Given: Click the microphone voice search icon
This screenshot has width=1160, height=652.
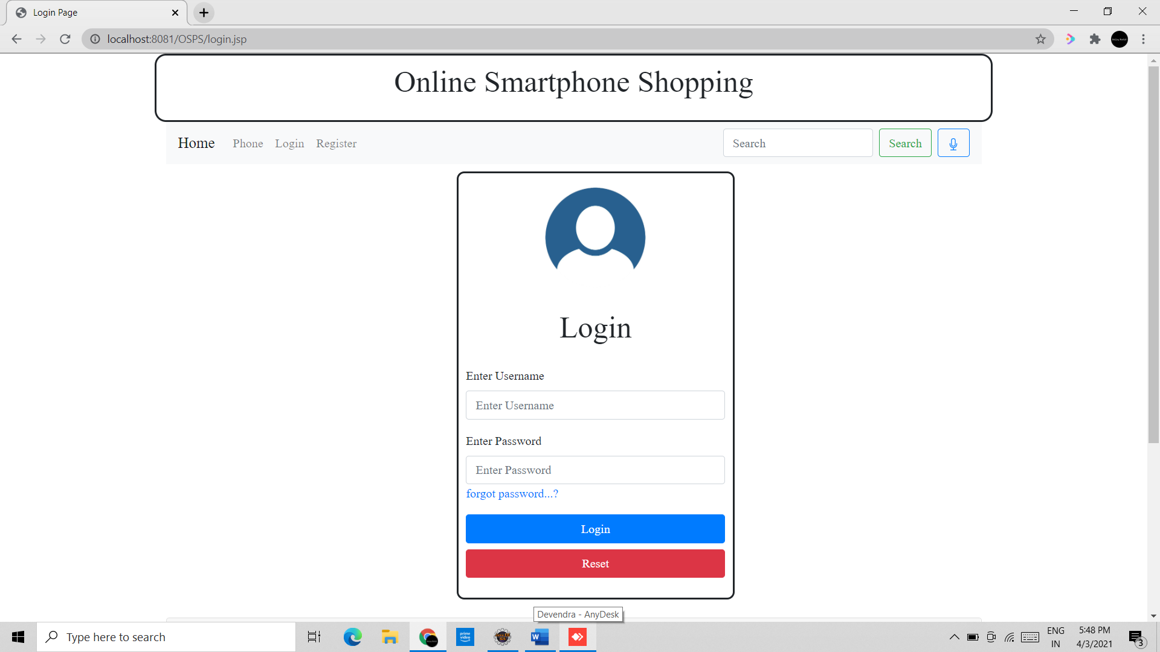Looking at the screenshot, I should (x=953, y=143).
